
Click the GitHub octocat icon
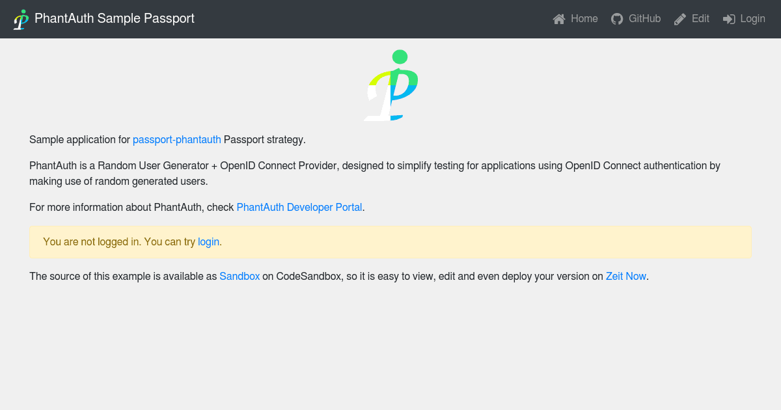(x=617, y=19)
